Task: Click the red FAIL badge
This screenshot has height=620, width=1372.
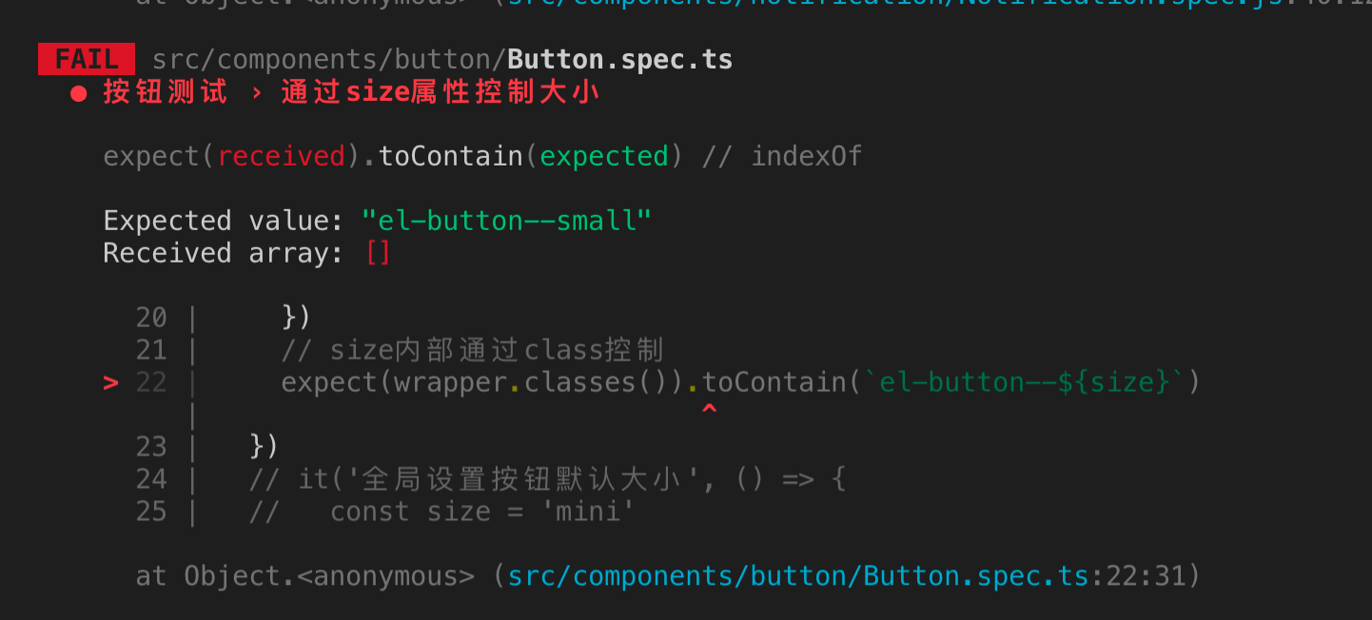Action: coord(87,59)
